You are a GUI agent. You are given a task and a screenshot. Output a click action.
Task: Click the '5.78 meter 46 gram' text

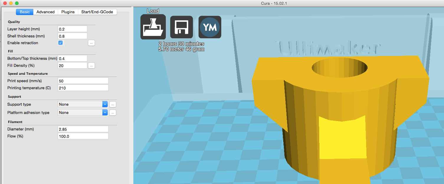tap(181, 49)
